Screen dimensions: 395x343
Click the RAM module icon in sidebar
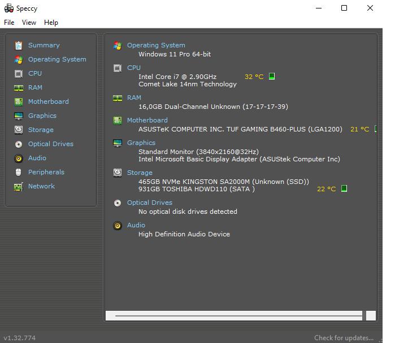(x=19, y=88)
